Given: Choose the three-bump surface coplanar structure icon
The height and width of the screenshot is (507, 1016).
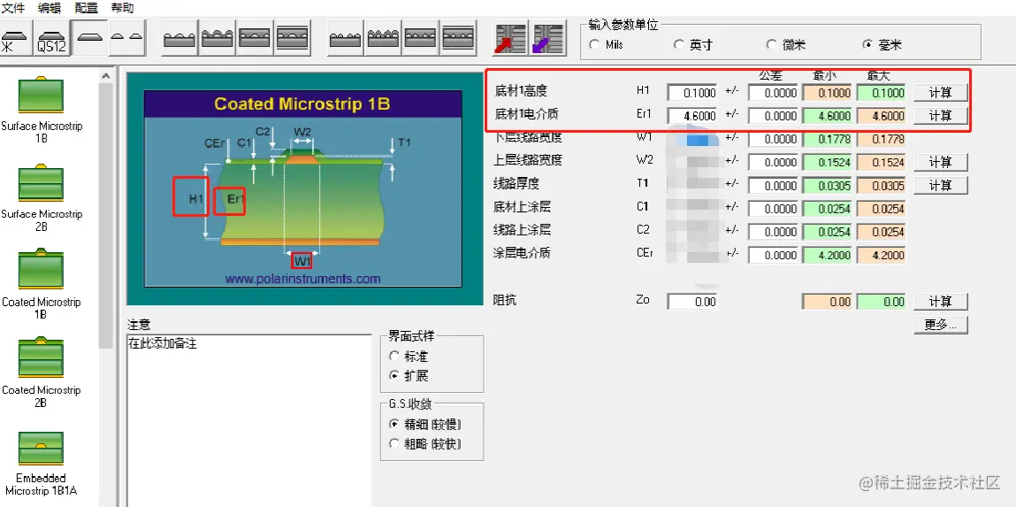Looking at the screenshot, I should coord(180,39).
